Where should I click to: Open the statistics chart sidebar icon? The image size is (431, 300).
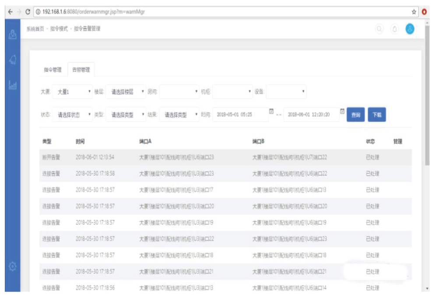(x=13, y=85)
